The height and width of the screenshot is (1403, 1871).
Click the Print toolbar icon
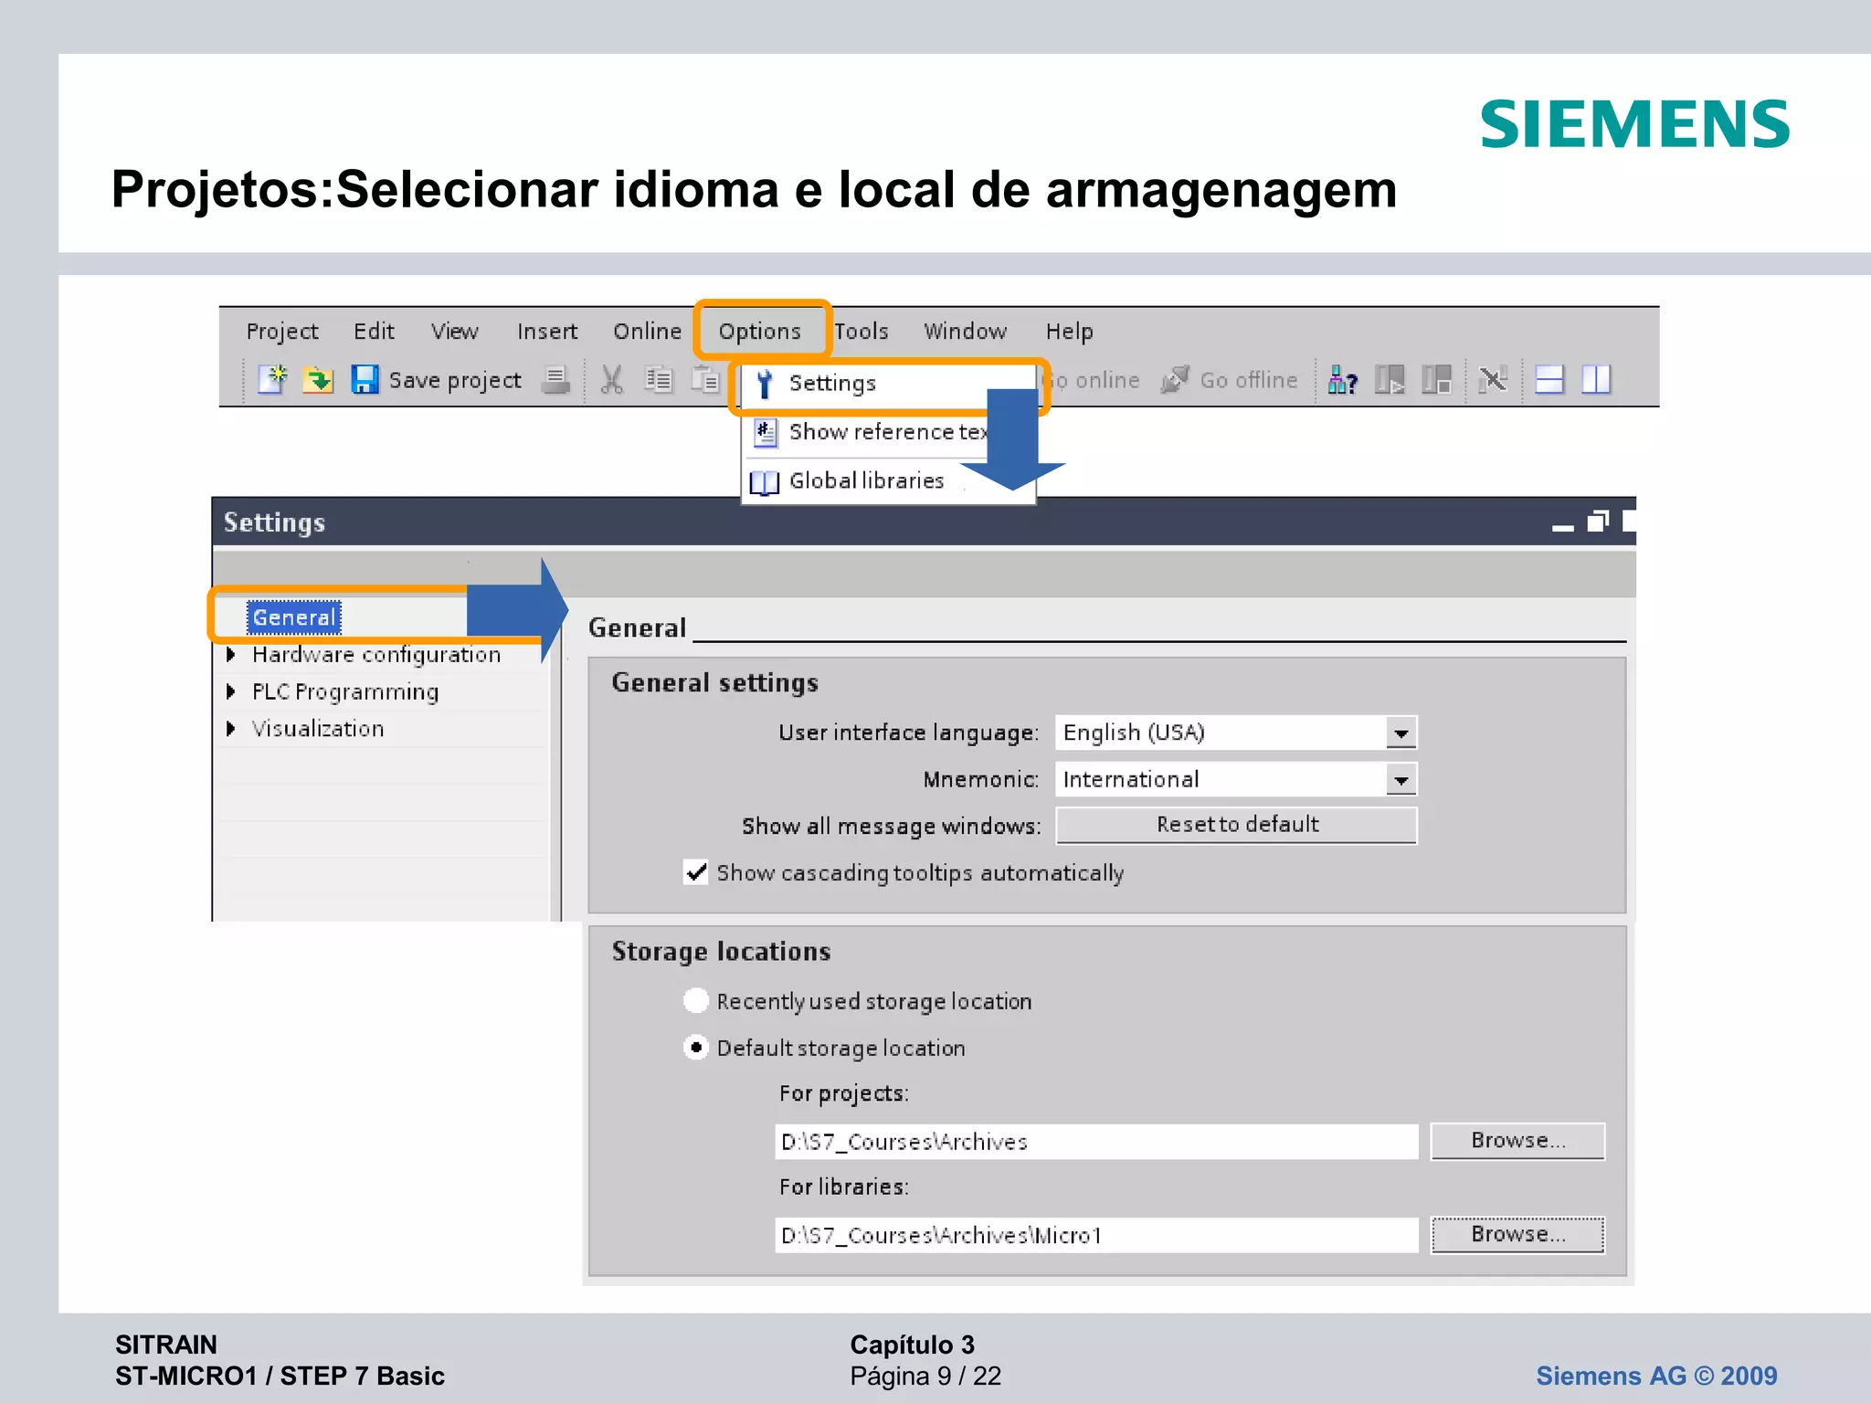point(555,379)
